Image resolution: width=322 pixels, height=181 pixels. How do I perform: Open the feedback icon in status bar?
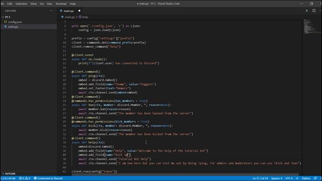tap(315, 178)
